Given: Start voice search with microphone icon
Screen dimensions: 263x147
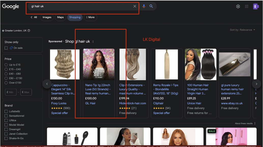Looking at the screenshot, I should [144, 6].
